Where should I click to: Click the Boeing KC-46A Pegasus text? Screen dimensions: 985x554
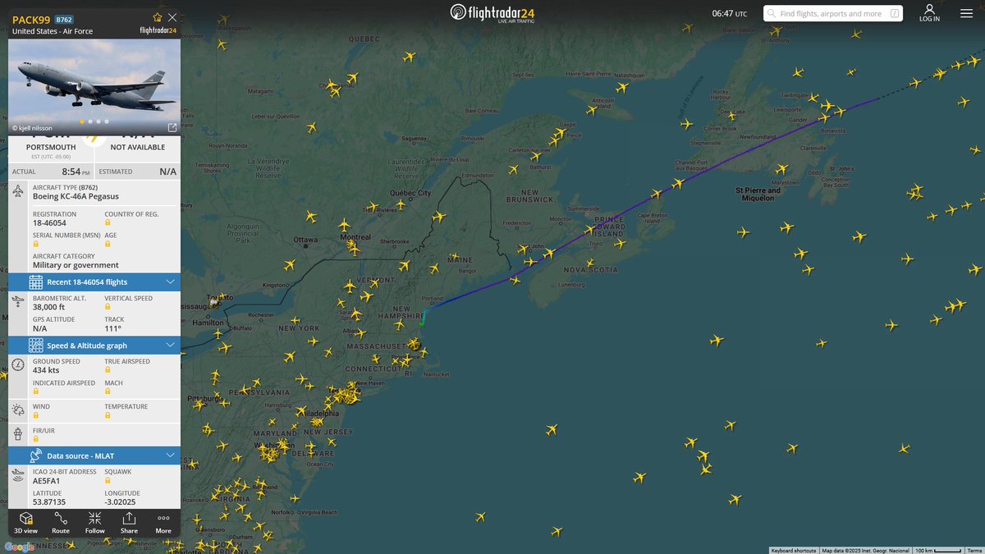point(76,196)
